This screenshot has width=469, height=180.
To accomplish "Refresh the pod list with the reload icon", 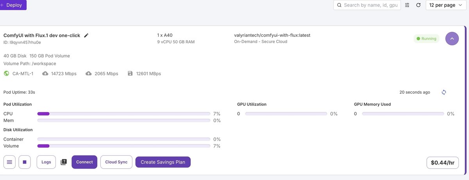I will point(418,5).
